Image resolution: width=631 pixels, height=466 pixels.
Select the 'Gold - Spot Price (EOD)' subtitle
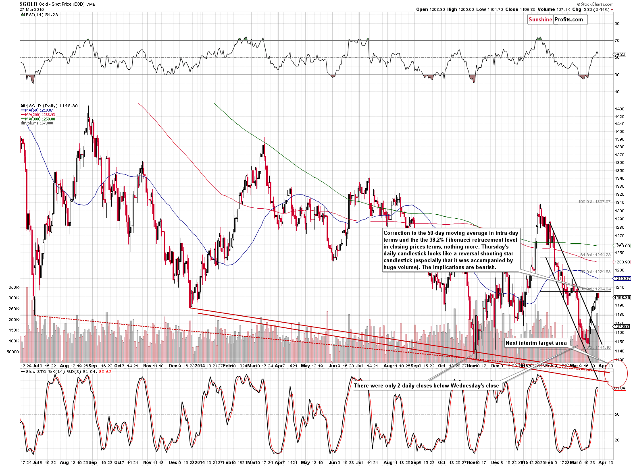coord(62,4)
